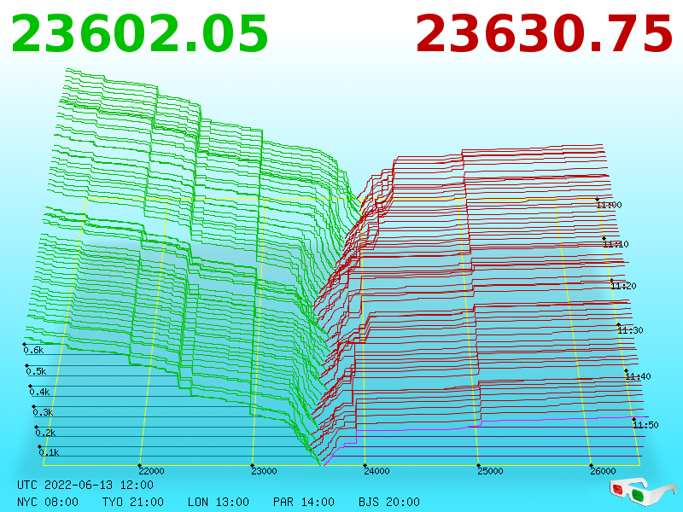Click the UTC 2022-06-13 12:00 timestamp
This screenshot has width=683, height=512.
85,485
